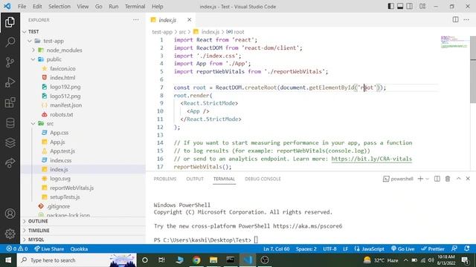This screenshot has width=476, height=267.
Task: Close the index.js editor tab
Action: (190, 20)
